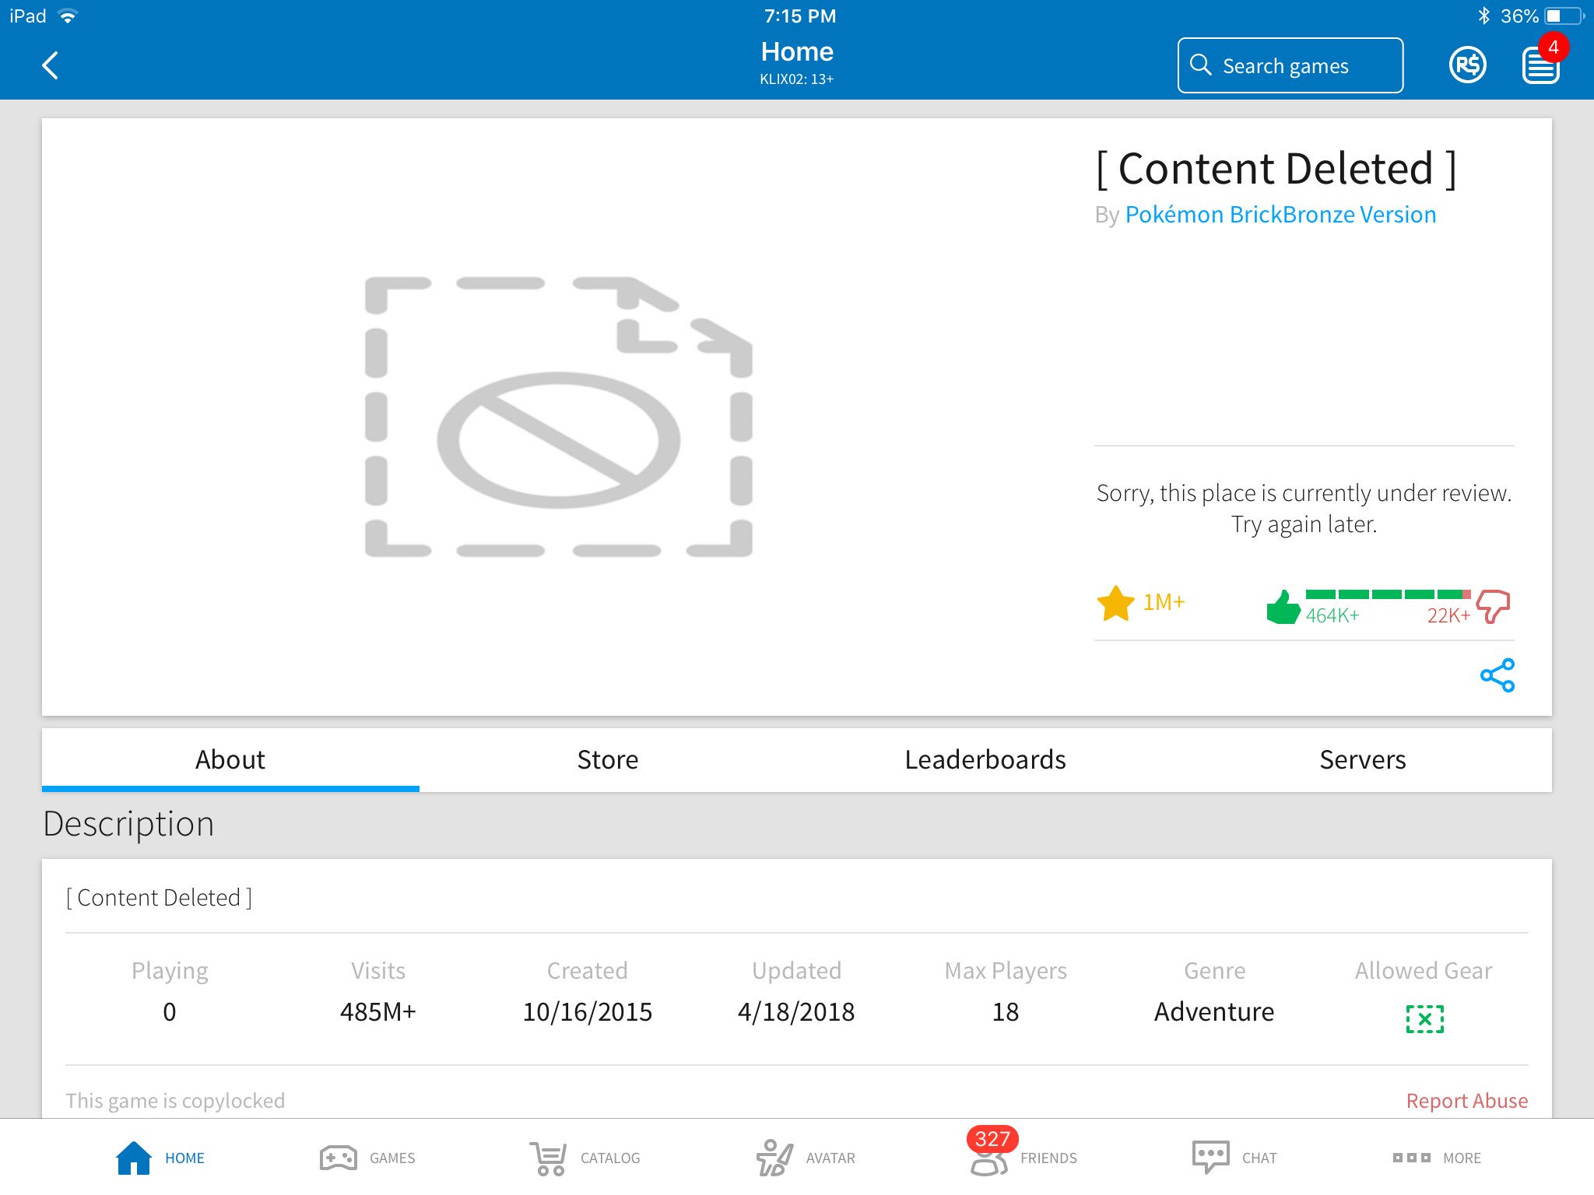1594x1195 pixels.
Task: Go back using the back arrow
Action: 51,65
